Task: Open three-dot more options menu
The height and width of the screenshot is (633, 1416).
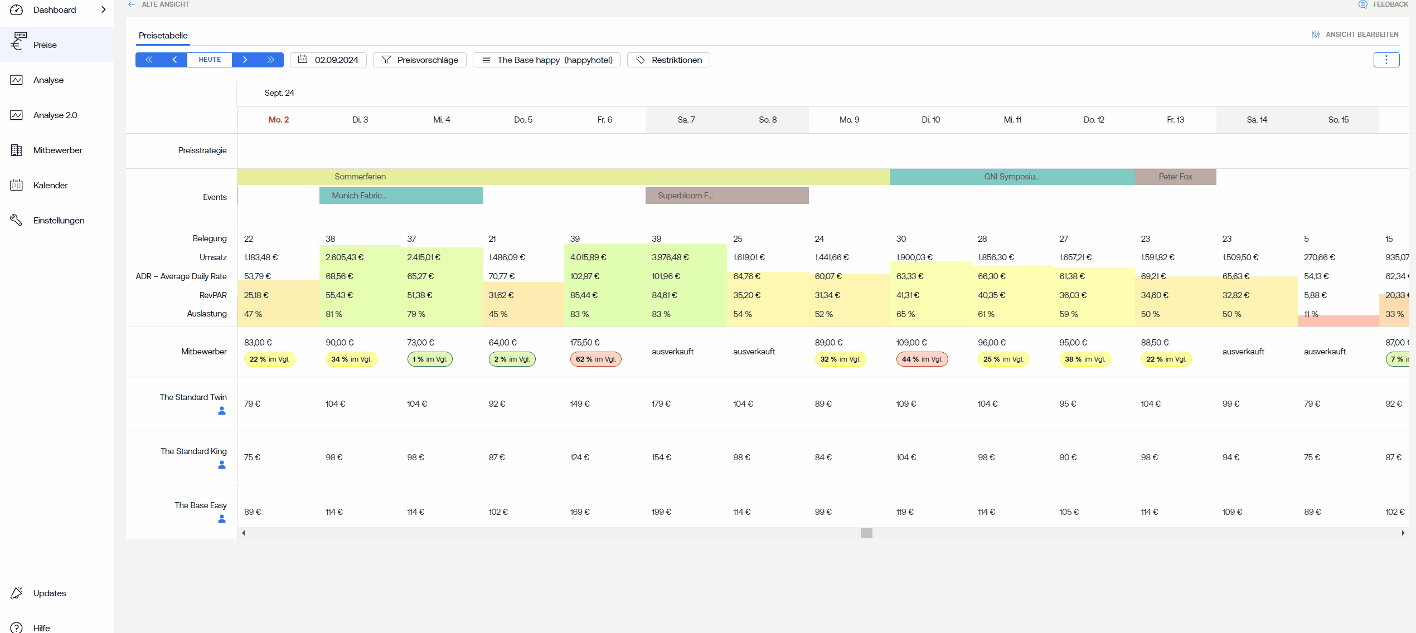Action: coord(1386,60)
